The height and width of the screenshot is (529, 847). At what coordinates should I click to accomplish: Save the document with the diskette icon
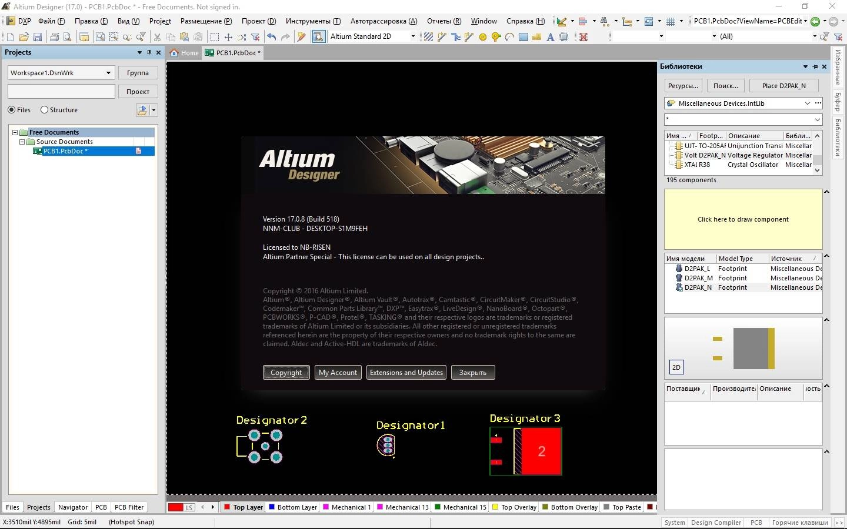pos(38,36)
